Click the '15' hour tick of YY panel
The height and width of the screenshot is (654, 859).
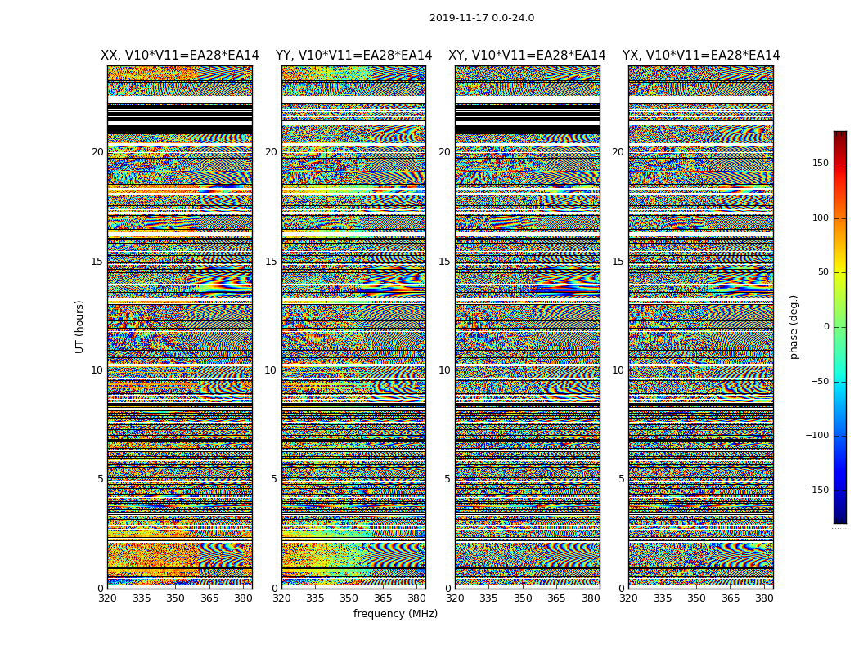pyautogui.click(x=271, y=262)
